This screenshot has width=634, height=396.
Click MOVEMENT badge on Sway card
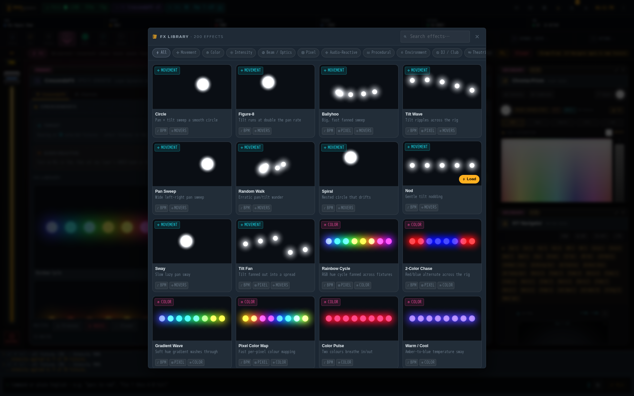pyautogui.click(x=167, y=225)
